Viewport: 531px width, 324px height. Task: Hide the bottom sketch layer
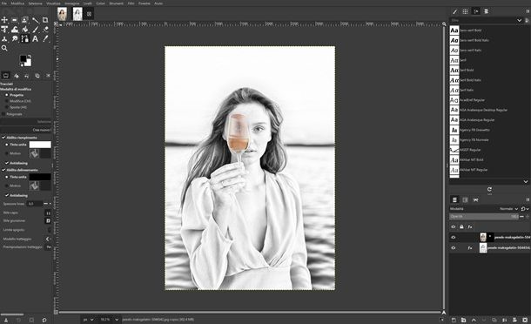(x=454, y=248)
